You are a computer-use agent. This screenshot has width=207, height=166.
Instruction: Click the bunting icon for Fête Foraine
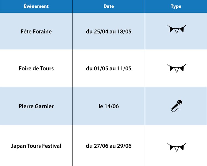tap(177, 29)
